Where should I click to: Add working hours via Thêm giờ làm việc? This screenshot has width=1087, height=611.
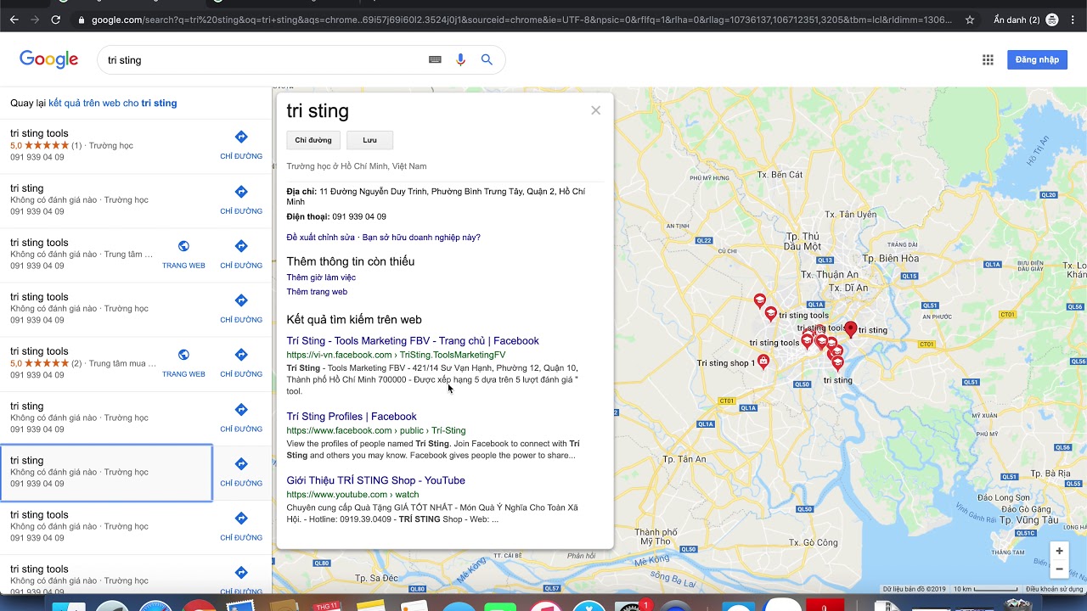point(321,277)
